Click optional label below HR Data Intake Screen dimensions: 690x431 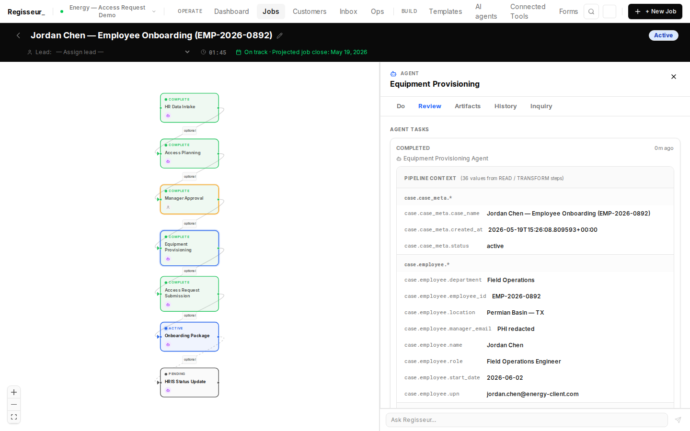190,131
